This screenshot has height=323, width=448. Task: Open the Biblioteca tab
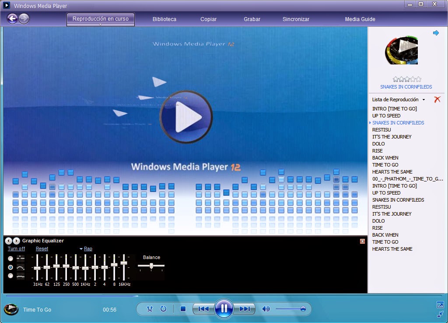[x=164, y=19]
